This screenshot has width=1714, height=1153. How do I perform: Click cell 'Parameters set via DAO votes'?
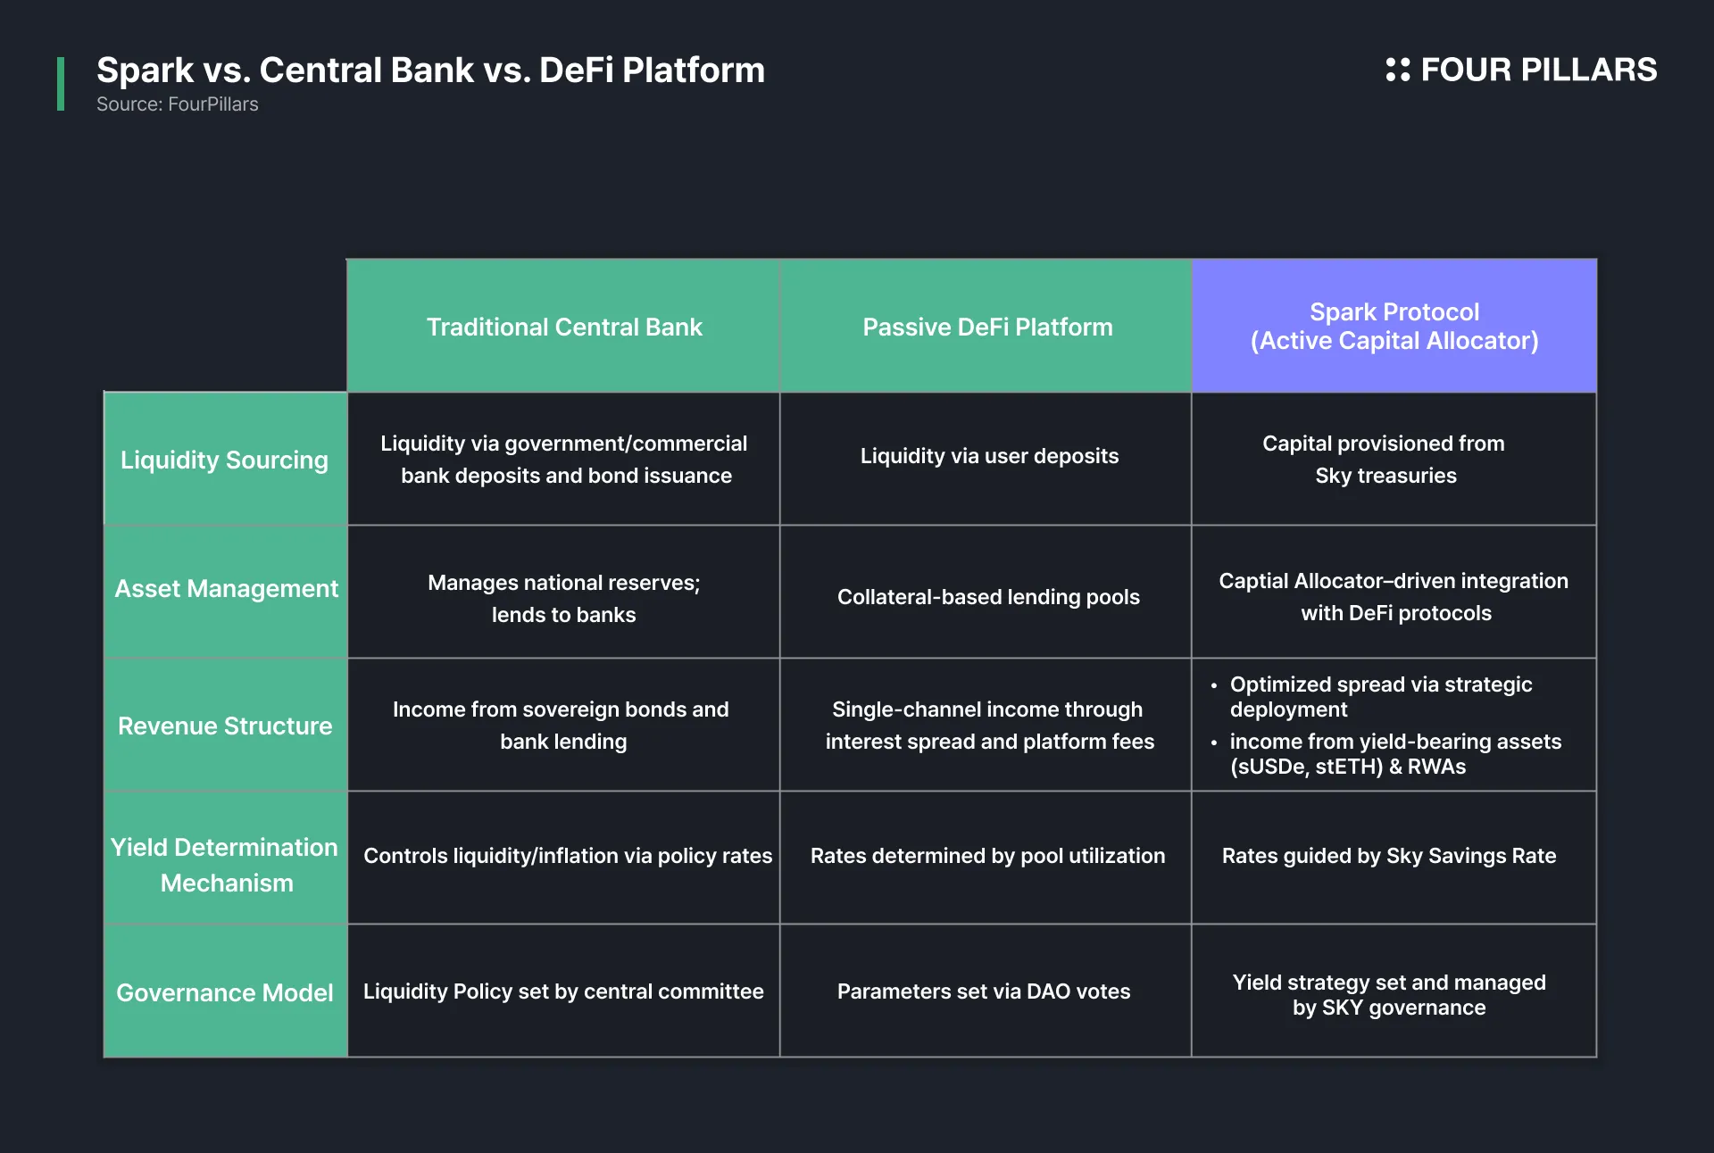(x=986, y=991)
